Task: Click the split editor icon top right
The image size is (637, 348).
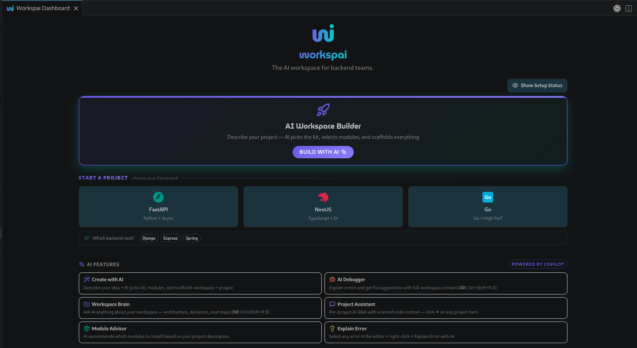Action: coord(629,8)
